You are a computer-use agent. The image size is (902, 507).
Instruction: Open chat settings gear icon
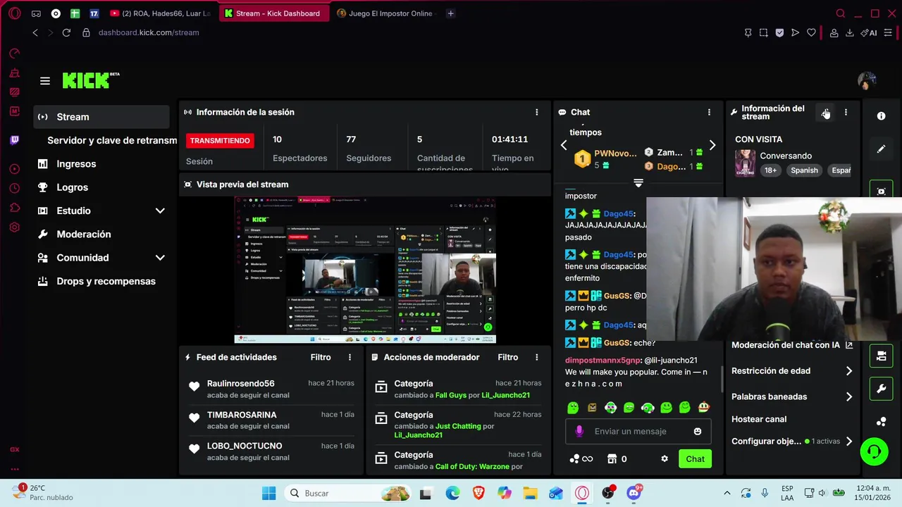click(x=664, y=459)
